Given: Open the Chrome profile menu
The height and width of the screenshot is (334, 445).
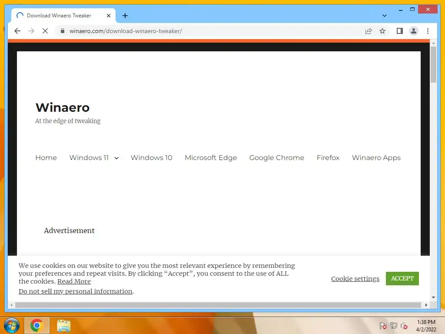Looking at the screenshot, I should (x=414, y=31).
